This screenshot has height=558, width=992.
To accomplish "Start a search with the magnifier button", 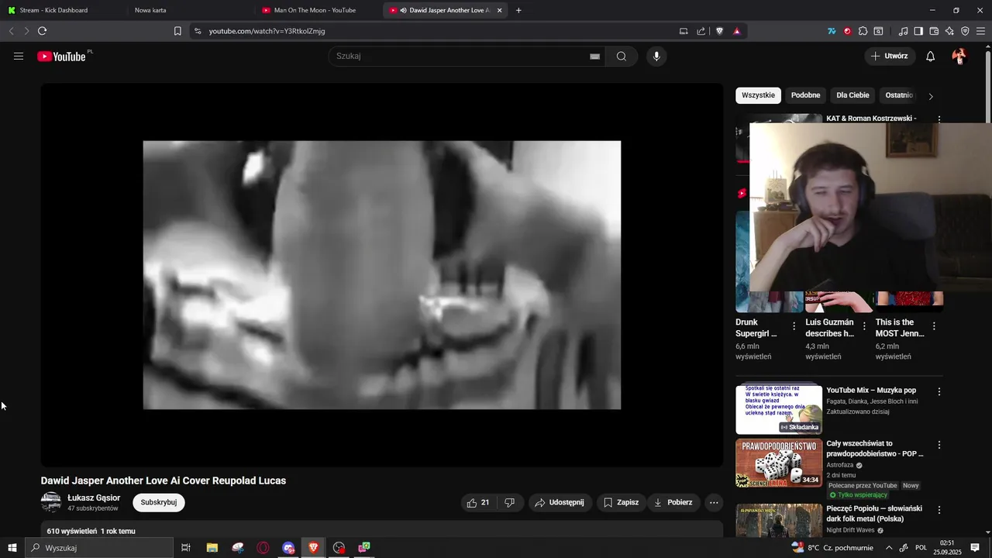I will (622, 56).
